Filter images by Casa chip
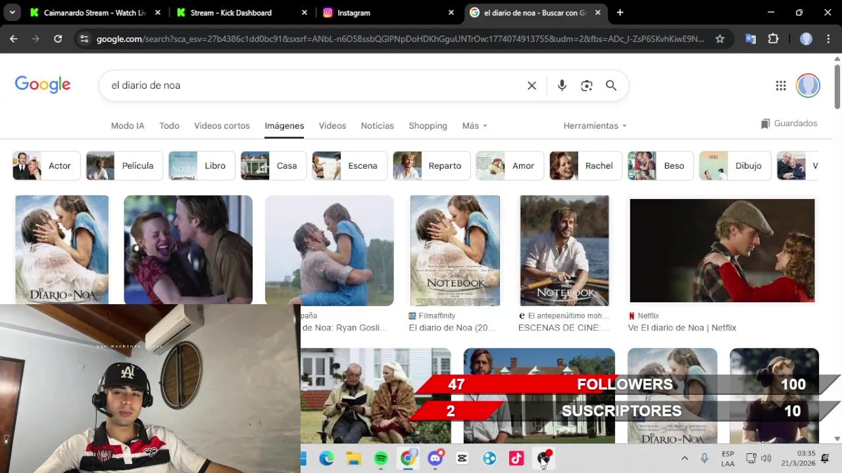 pyautogui.click(x=274, y=166)
